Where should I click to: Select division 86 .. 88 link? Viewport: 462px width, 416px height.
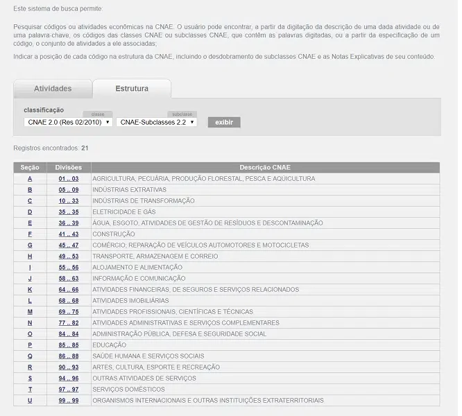pos(69,356)
